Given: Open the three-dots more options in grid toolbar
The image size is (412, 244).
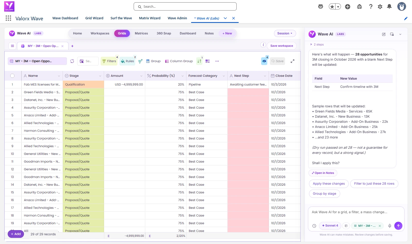Looking at the screenshot, I should 217,61.
